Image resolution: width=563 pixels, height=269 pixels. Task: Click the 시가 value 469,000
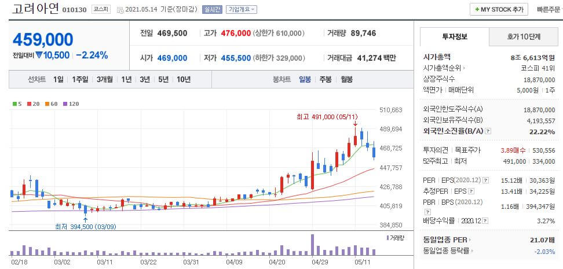[x=173, y=58]
